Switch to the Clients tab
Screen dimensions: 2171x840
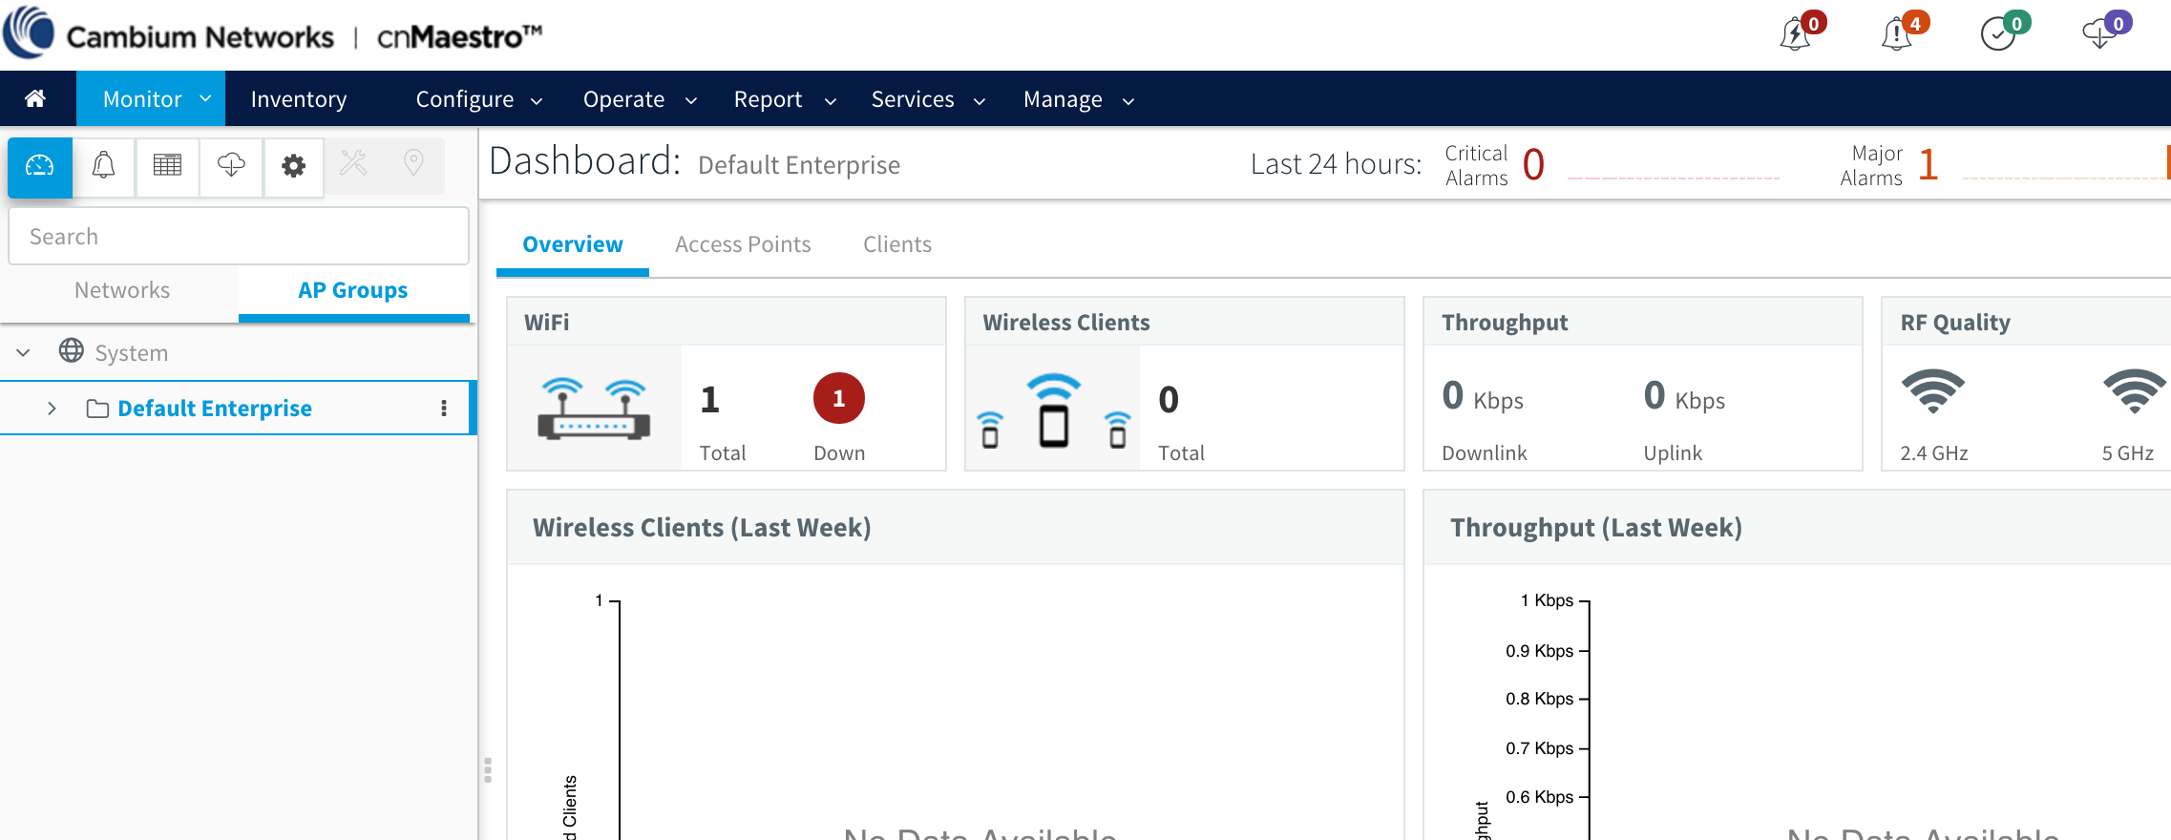tap(897, 244)
